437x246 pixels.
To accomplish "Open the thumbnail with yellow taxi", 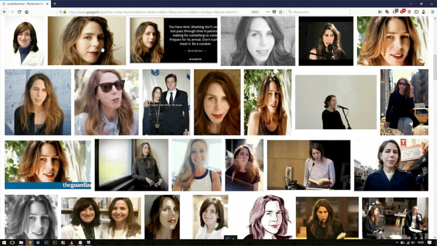I will point(404,102).
